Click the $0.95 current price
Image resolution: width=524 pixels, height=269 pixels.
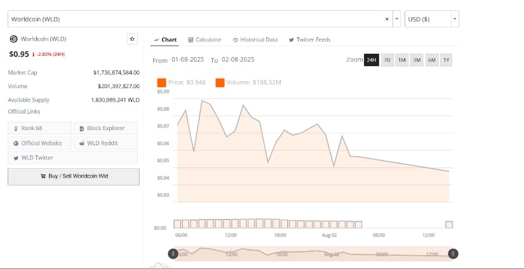coord(19,54)
